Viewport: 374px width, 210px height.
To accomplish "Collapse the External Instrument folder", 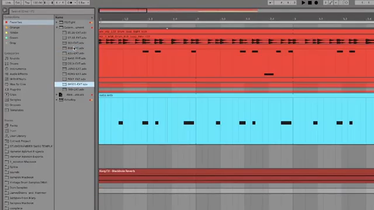I will click(57, 27).
